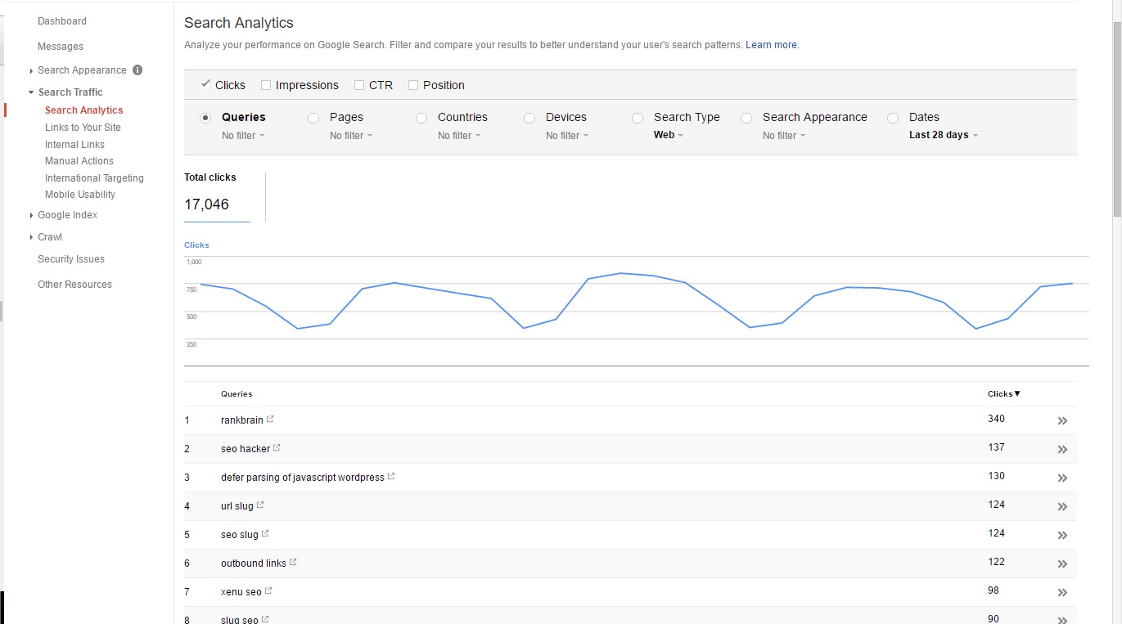Viewport: 1122px width, 624px height.
Task: Click double-arrow icon in rankbrain row
Action: [1062, 421]
